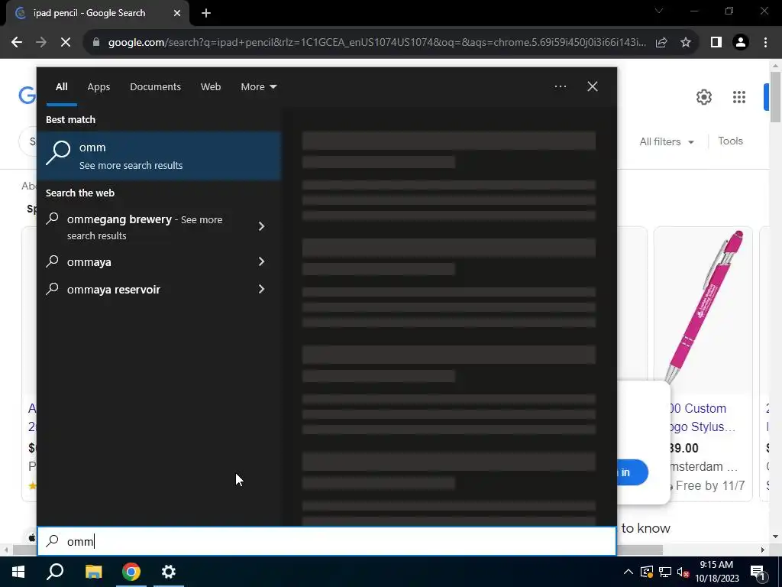The width and height of the screenshot is (782, 587).
Task: Open the All filters dropdown on Google
Action: tap(667, 141)
